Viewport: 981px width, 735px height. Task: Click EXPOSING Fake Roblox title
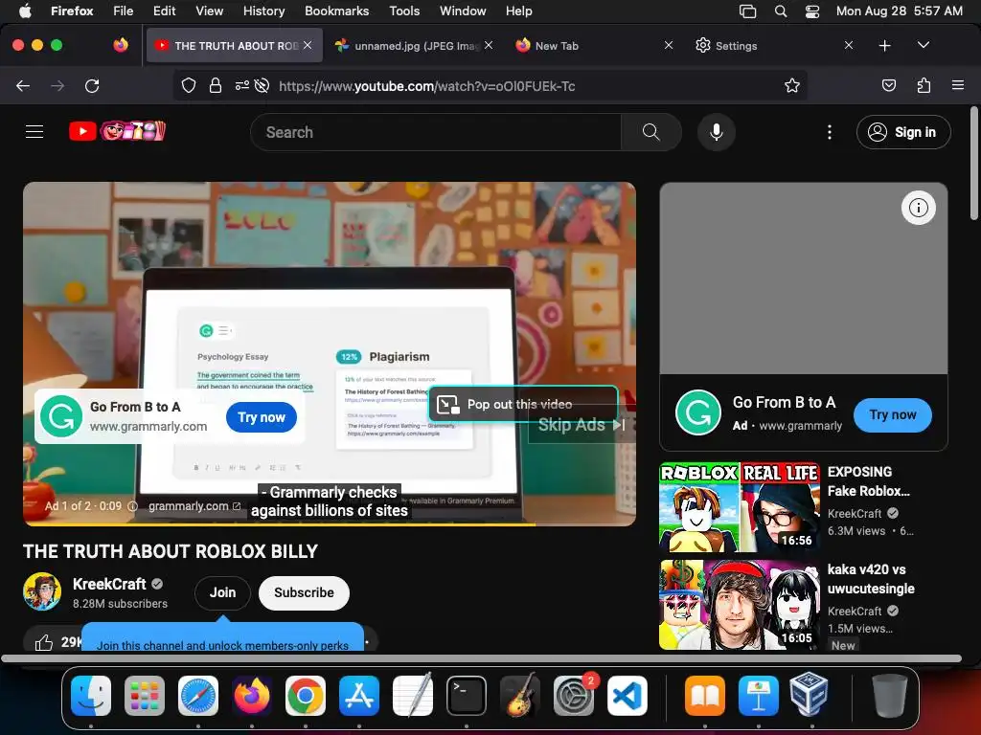(868, 481)
